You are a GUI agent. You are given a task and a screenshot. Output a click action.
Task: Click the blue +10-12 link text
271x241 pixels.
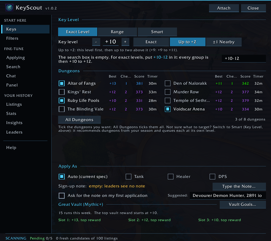(x=161, y=57)
